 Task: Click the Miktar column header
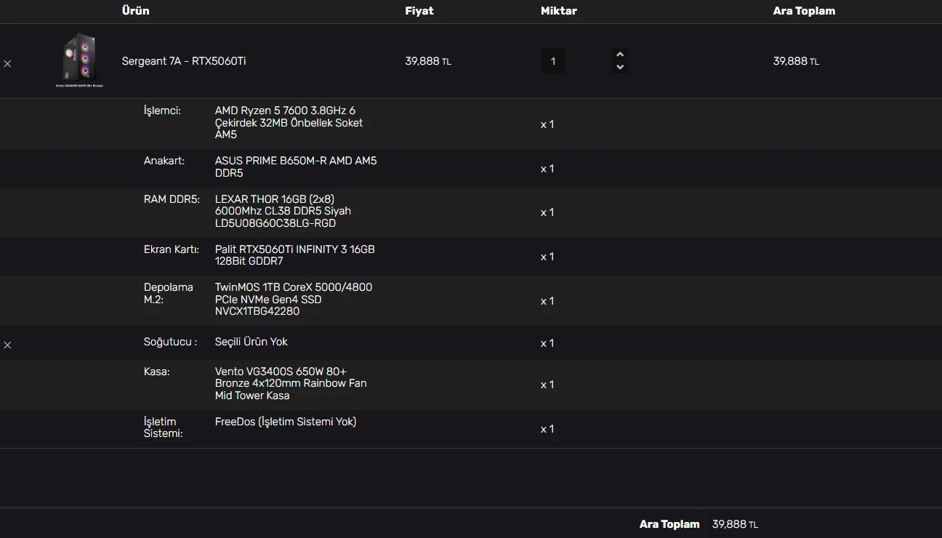[x=559, y=11]
